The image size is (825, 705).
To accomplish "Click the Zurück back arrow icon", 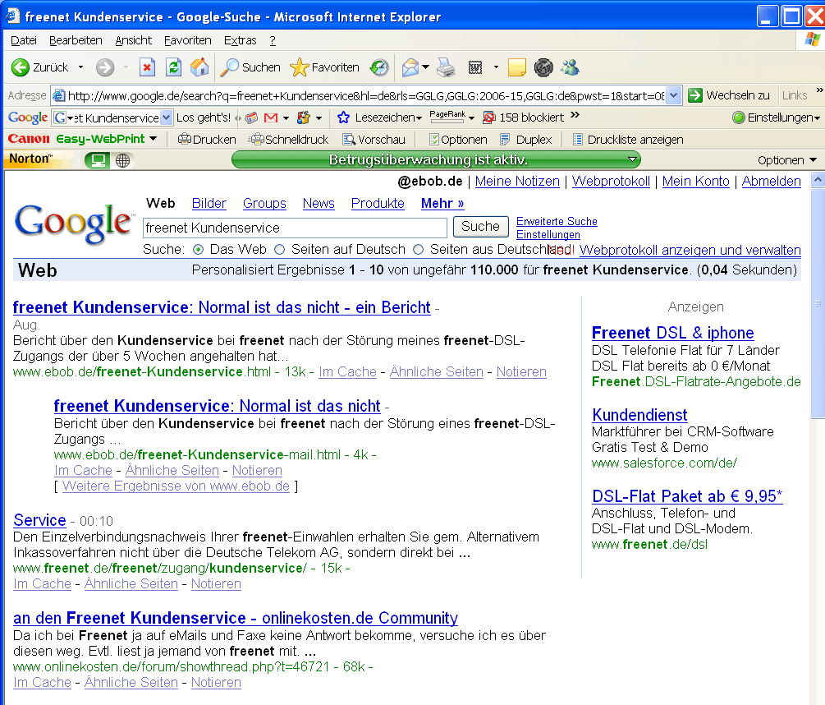I will 20,67.
